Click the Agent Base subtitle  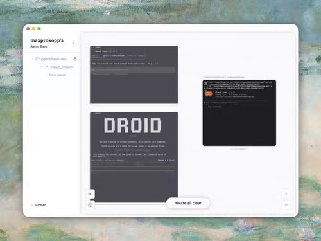click(x=39, y=46)
